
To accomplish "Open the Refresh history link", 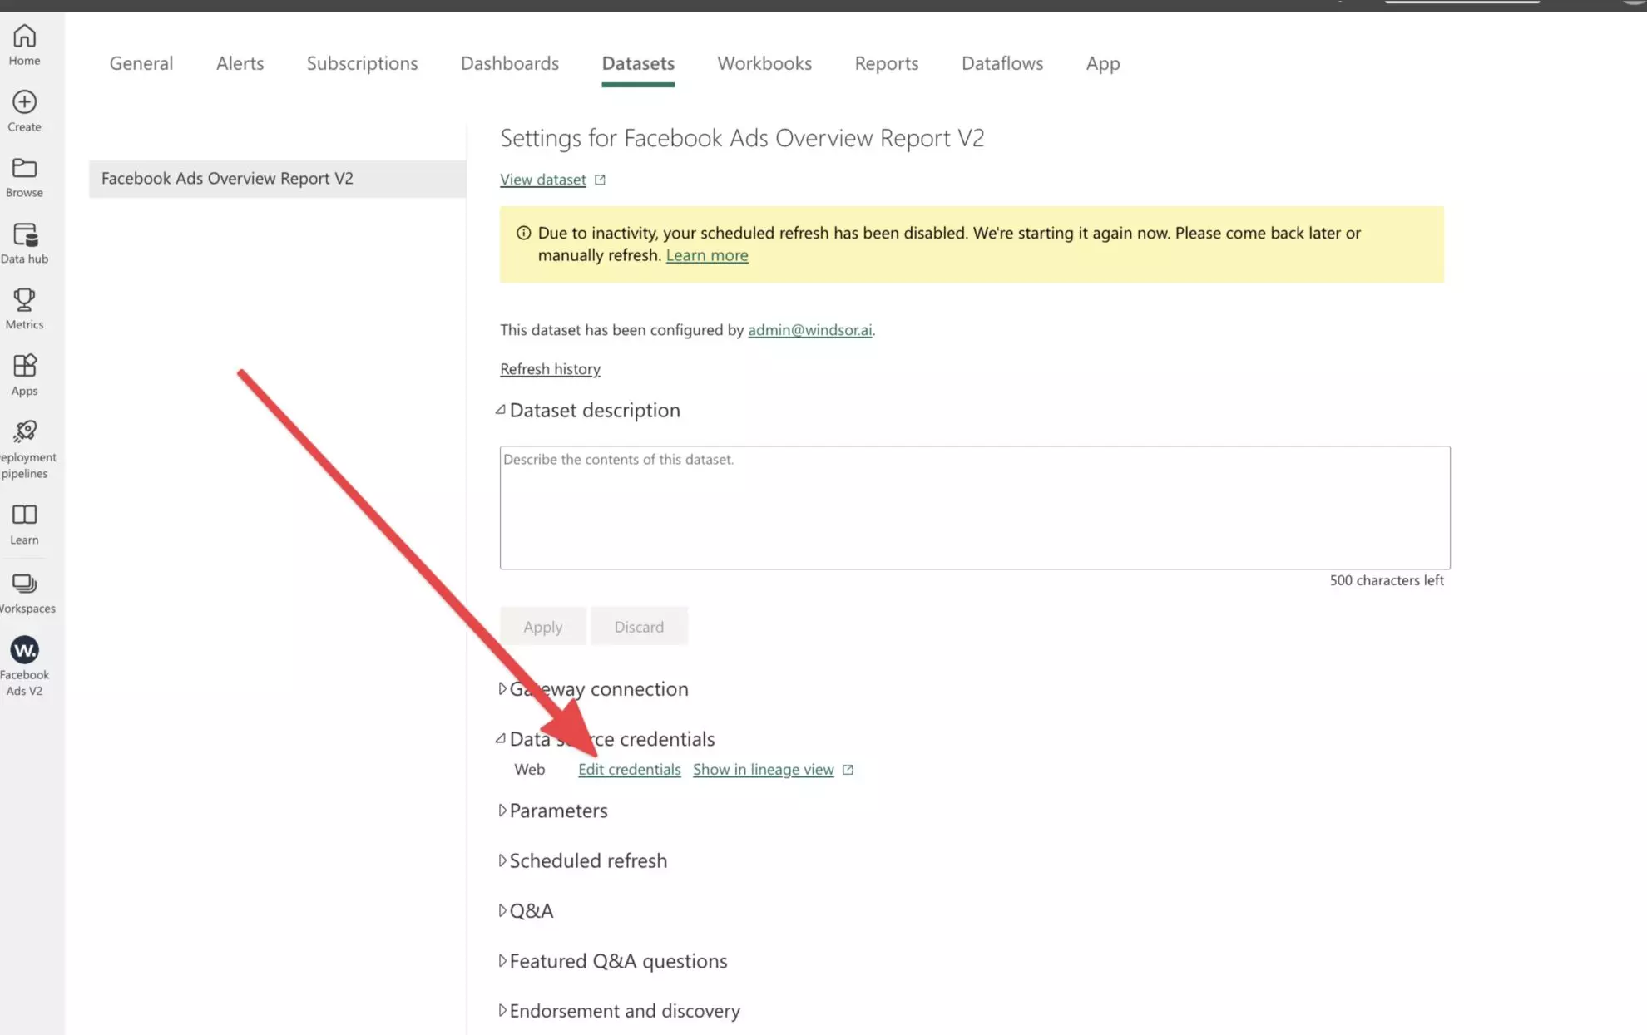I will (x=550, y=369).
